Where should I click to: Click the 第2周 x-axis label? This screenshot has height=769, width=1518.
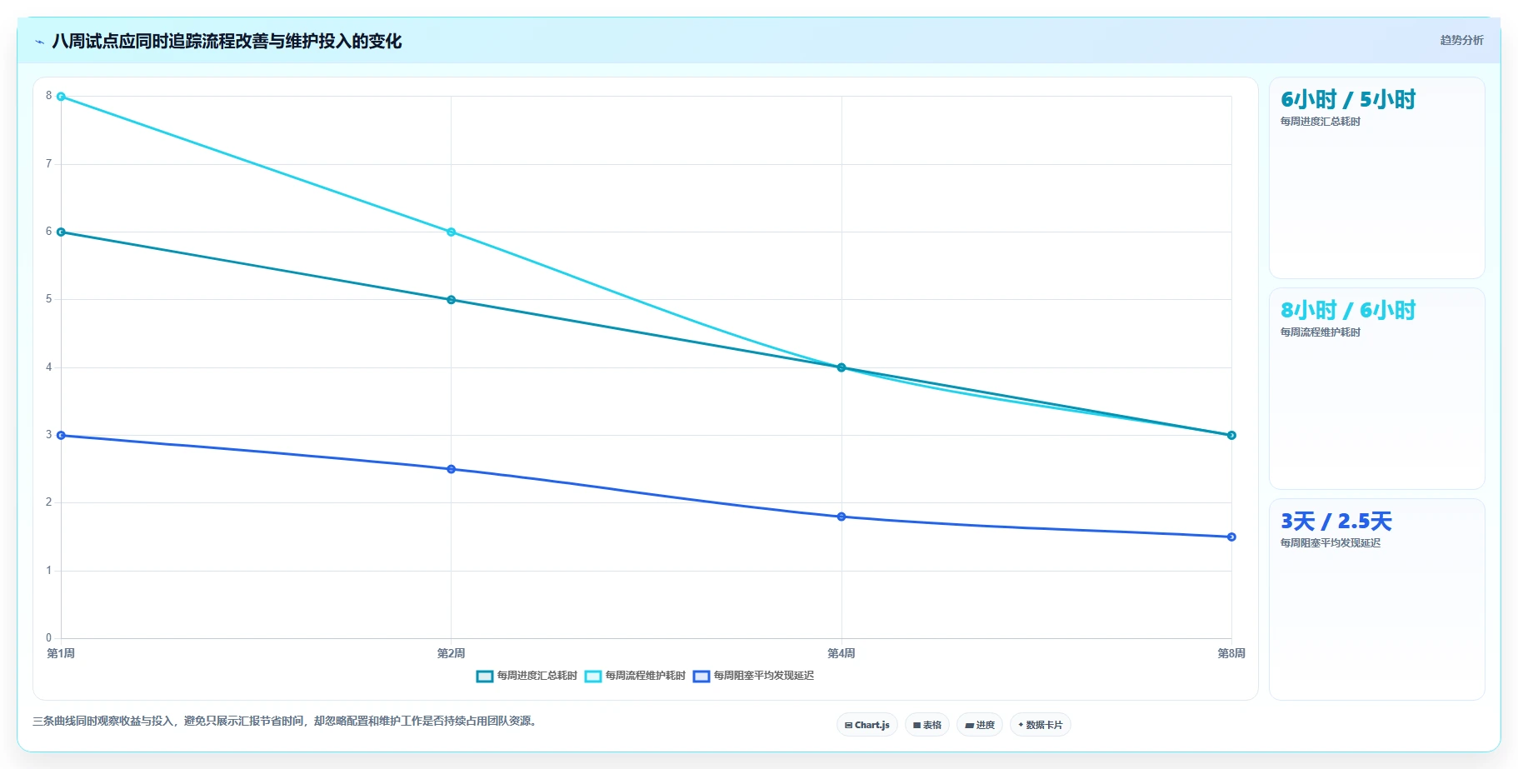pyautogui.click(x=451, y=653)
